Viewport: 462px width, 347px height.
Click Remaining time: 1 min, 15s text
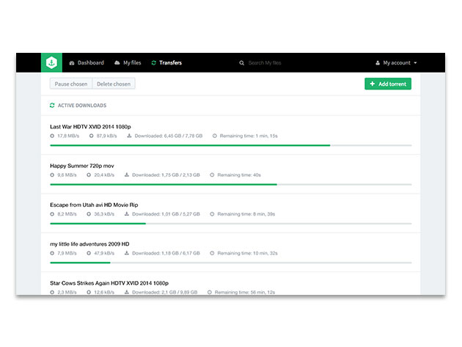pos(249,136)
